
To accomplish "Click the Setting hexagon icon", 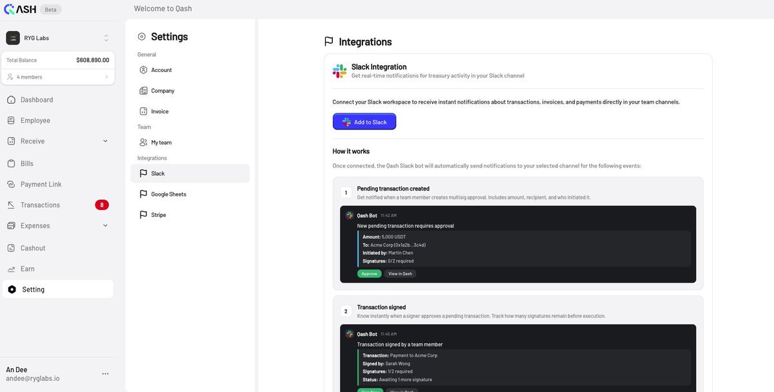I will pos(12,290).
